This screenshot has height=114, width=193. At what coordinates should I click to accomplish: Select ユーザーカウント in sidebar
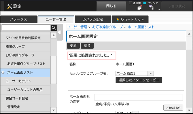point(25,81)
